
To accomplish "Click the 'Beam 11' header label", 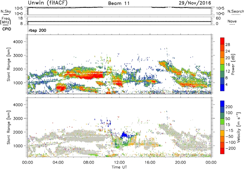I will coord(119,3).
